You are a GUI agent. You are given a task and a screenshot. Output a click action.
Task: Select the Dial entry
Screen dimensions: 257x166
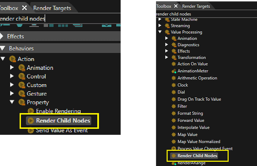click(181, 92)
